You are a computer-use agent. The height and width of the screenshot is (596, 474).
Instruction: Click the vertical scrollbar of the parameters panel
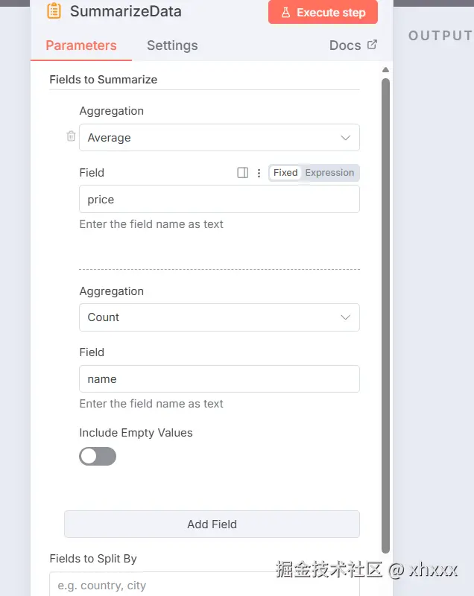coord(385,298)
